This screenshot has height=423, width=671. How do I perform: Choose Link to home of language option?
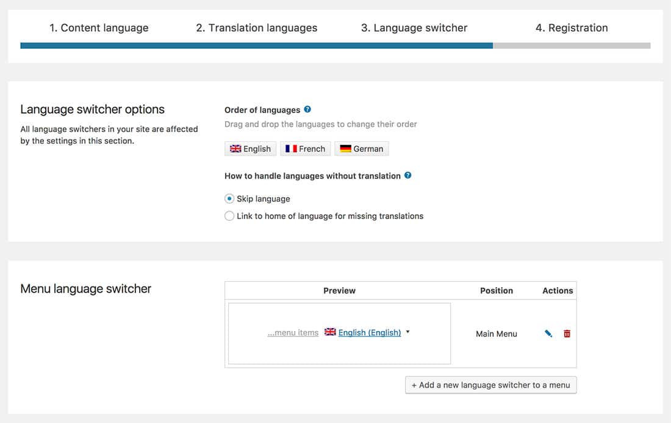coord(229,216)
